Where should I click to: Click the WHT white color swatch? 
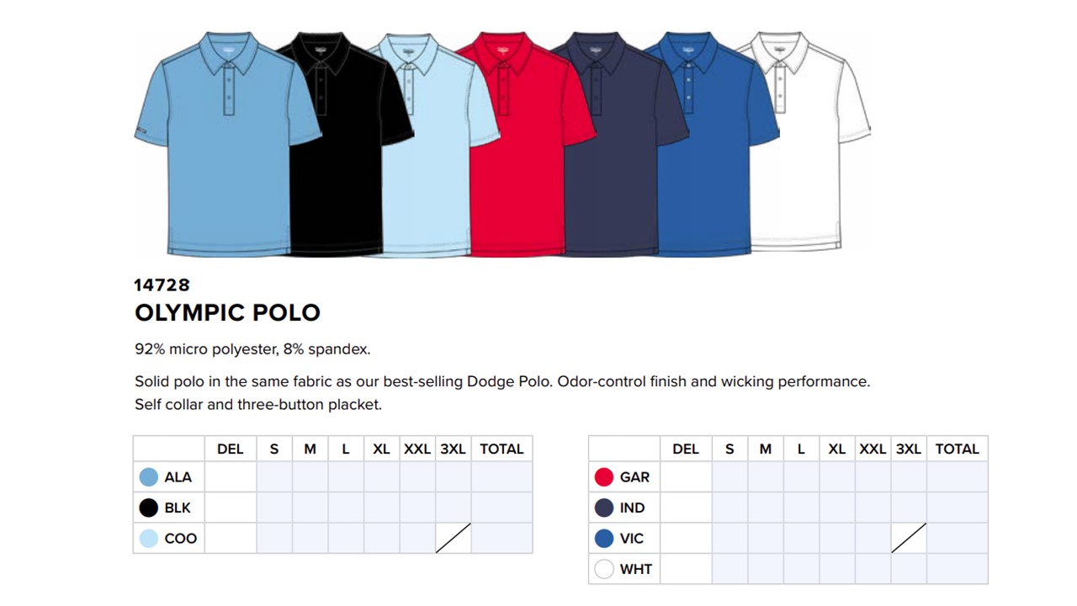coord(604,569)
